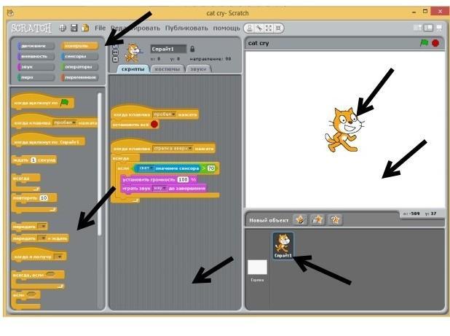Click the cat sprite on the stage

tap(344, 130)
